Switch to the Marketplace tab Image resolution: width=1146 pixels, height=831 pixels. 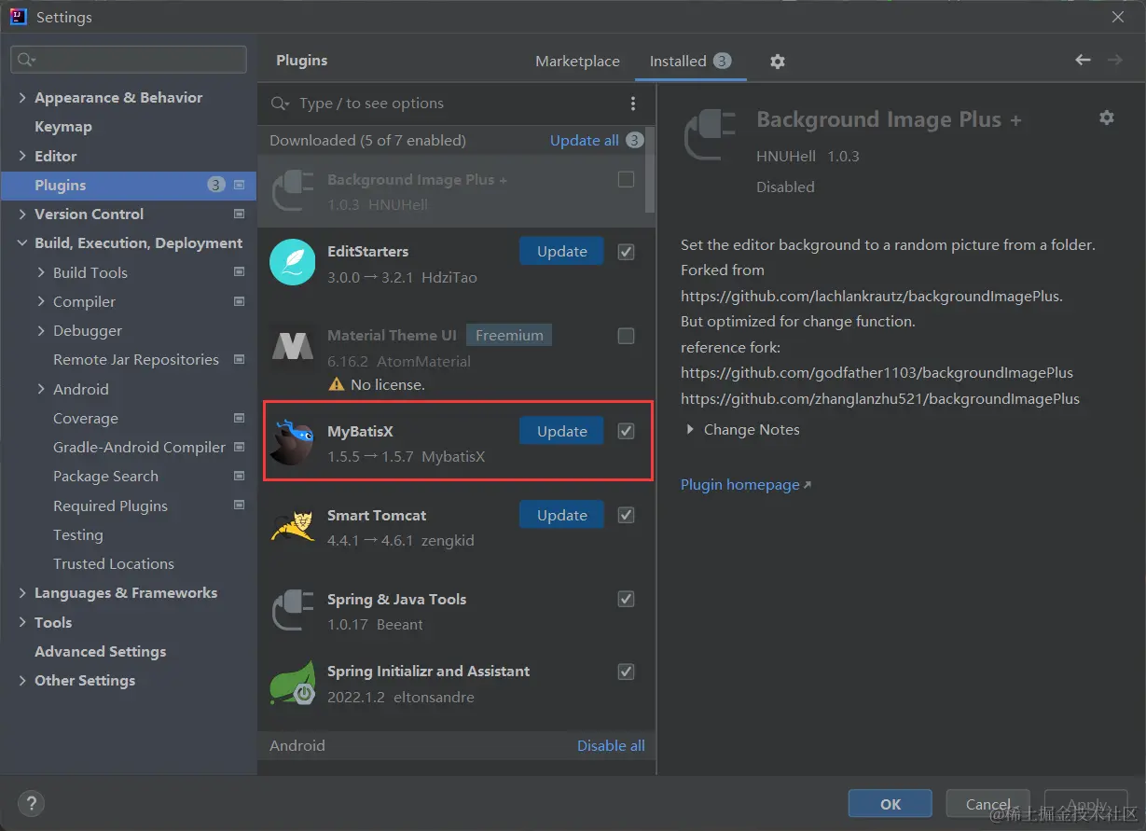pos(577,62)
